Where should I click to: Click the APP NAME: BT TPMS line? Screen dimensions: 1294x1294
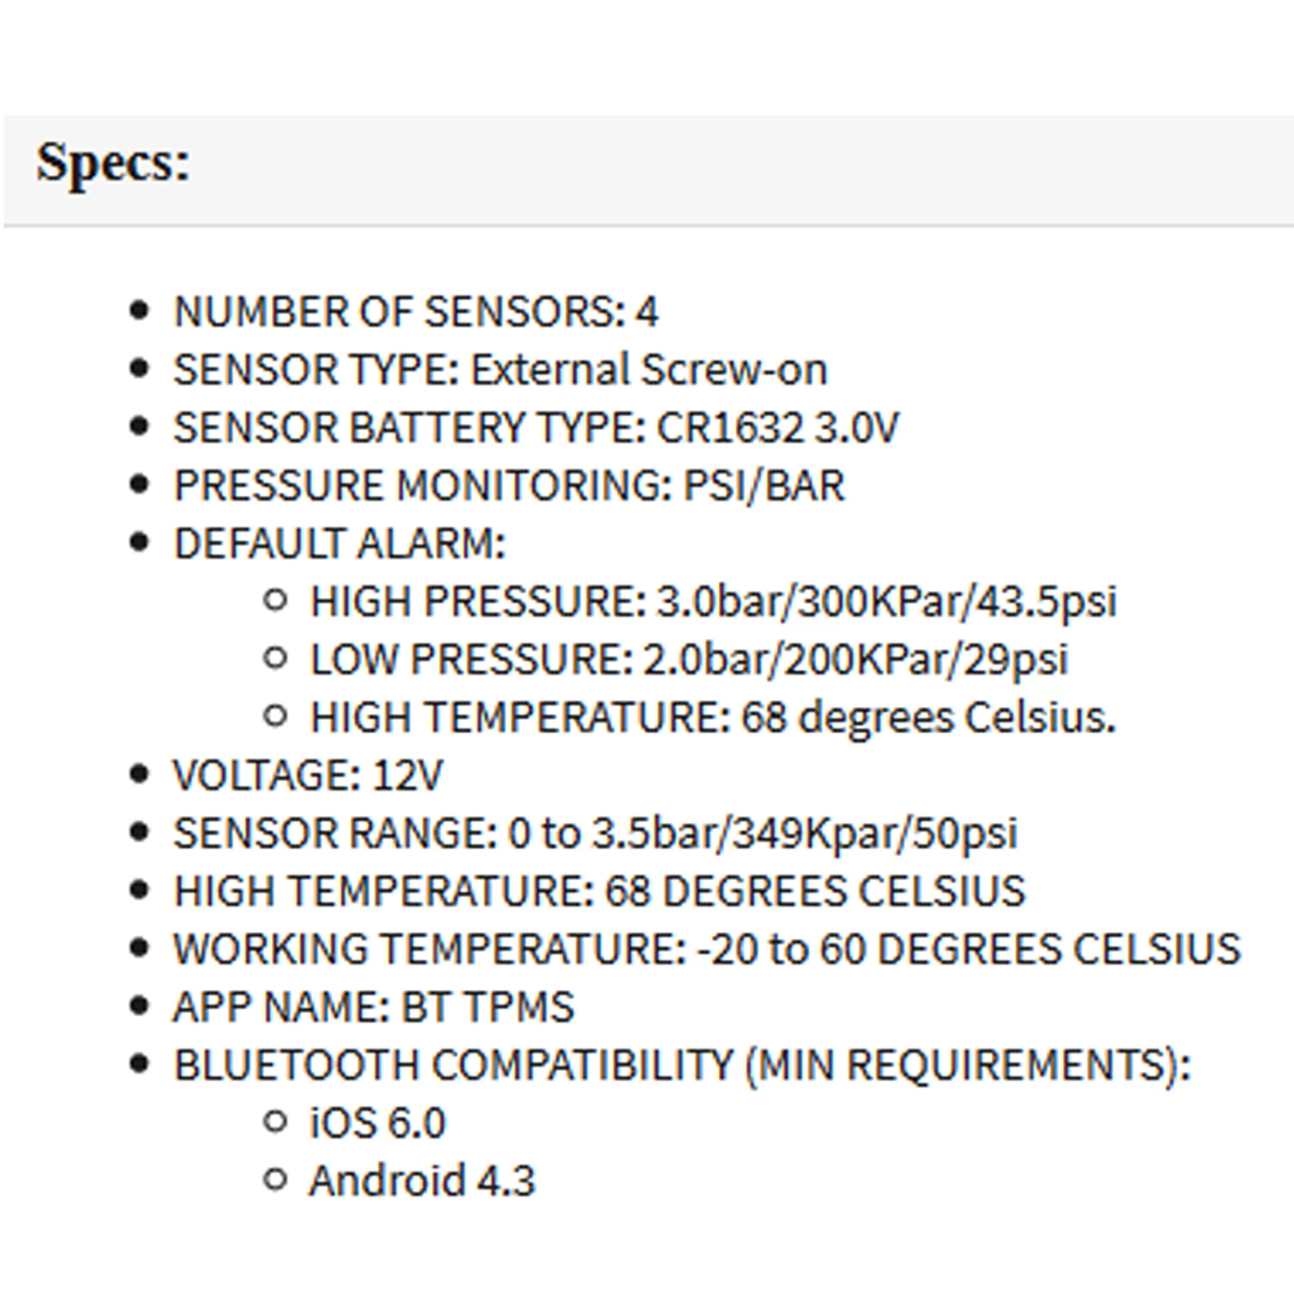(x=374, y=1007)
